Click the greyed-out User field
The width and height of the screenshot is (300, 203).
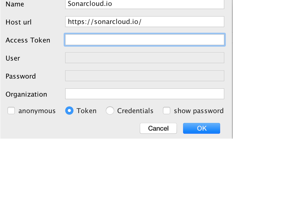tap(145, 58)
